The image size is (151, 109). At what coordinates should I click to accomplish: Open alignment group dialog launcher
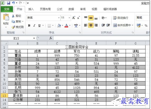(x=133, y=32)
